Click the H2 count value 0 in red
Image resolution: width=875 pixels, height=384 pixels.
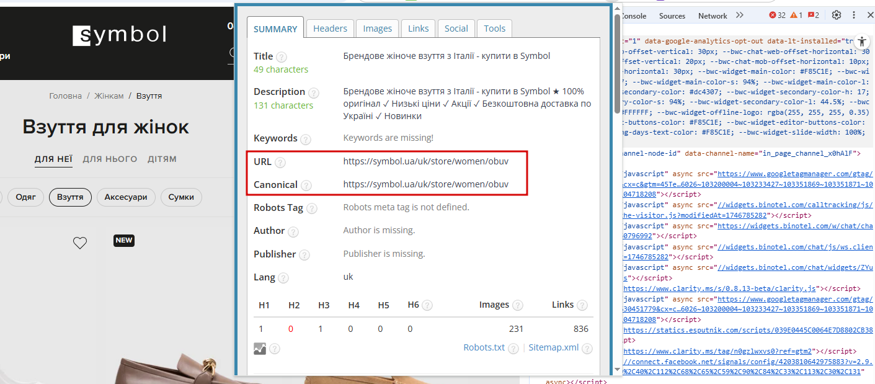point(290,329)
